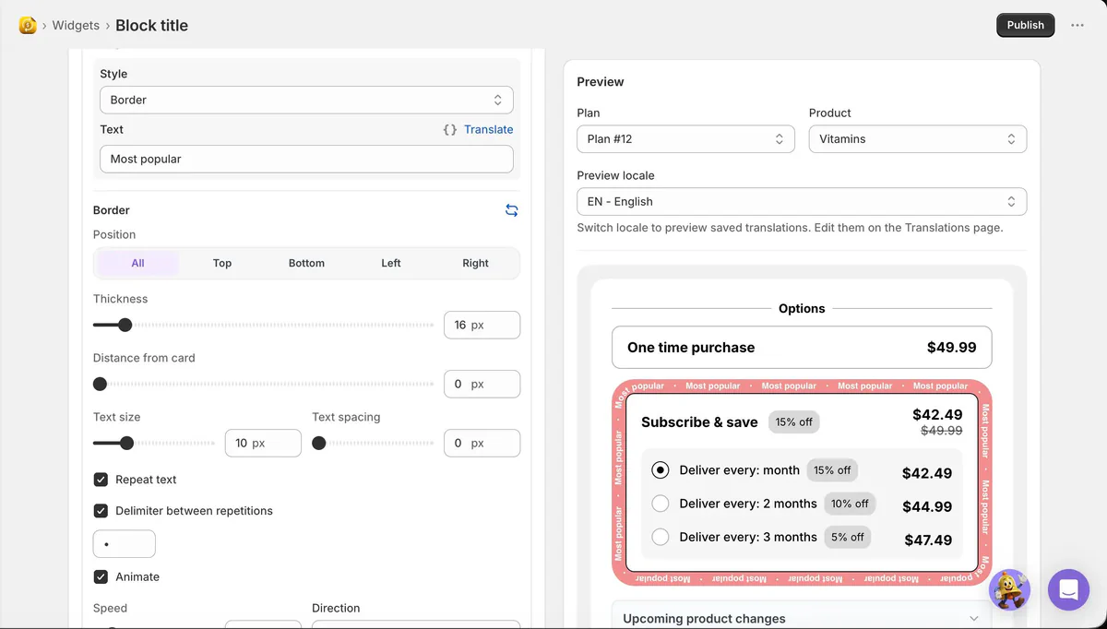
Task: Click the 15% off badge beside Subscribe & save
Action: pos(793,422)
